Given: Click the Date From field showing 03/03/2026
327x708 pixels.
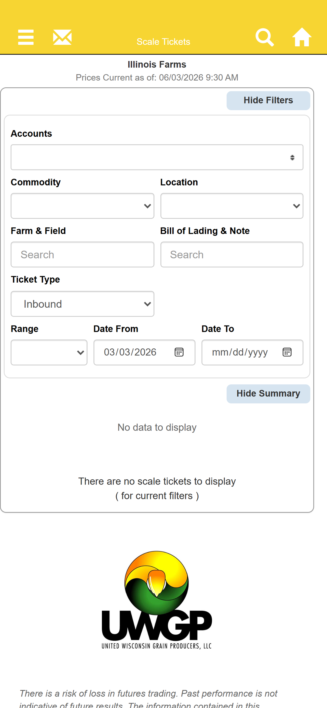Looking at the screenshot, I should [x=144, y=353].
